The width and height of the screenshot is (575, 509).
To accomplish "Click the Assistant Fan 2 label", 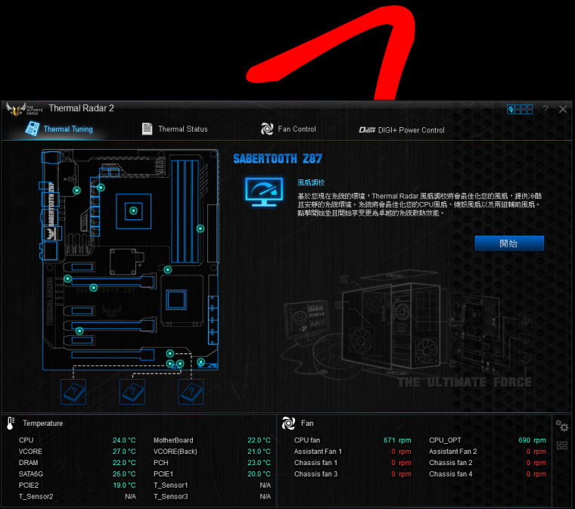I will tap(453, 452).
